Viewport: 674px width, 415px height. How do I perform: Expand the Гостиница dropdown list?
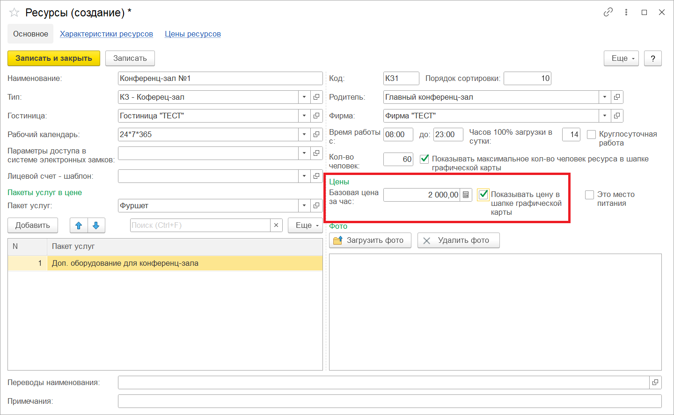point(304,116)
